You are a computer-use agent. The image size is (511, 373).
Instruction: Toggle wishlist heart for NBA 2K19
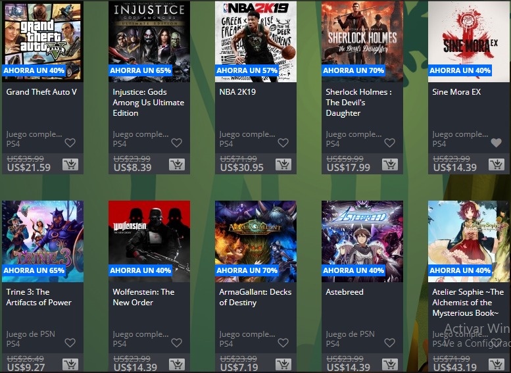pos(283,143)
